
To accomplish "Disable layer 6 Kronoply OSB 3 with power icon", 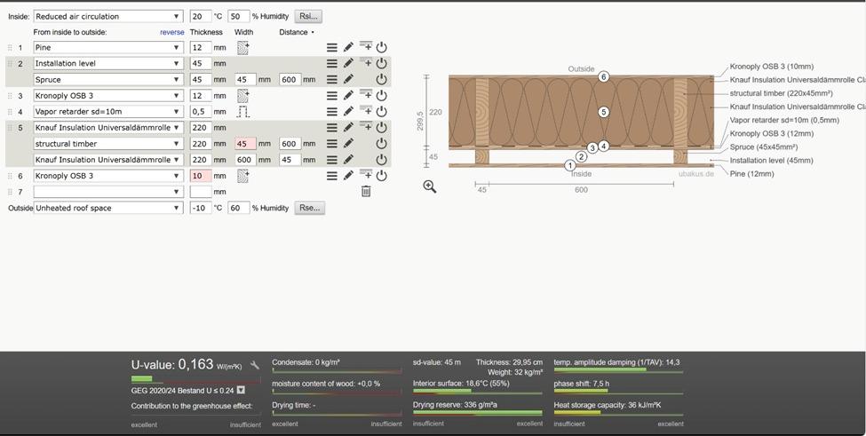I will [x=381, y=176].
